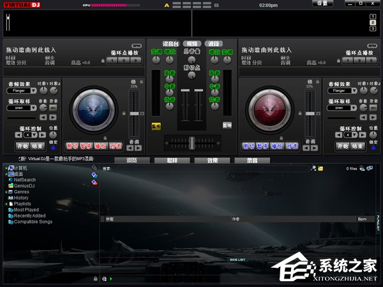Open the 取样 sampler tab
This screenshot has height=287, width=383.
coord(172,160)
